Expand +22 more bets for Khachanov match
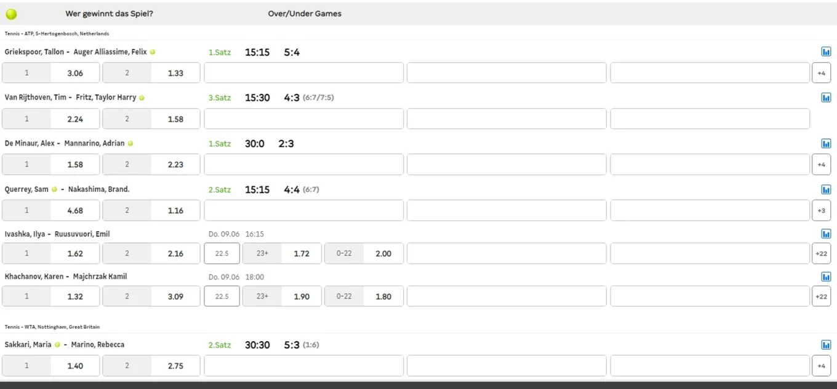This screenshot has width=837, height=389. pos(821,296)
